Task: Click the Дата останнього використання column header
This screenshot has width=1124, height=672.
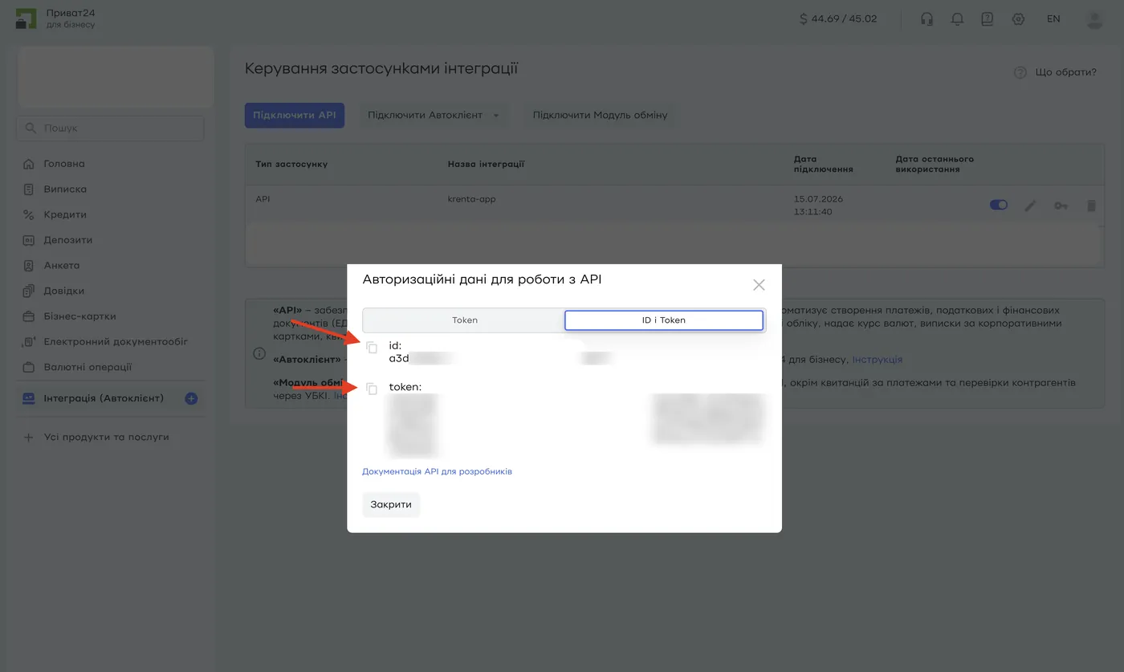Action: pyautogui.click(x=935, y=164)
